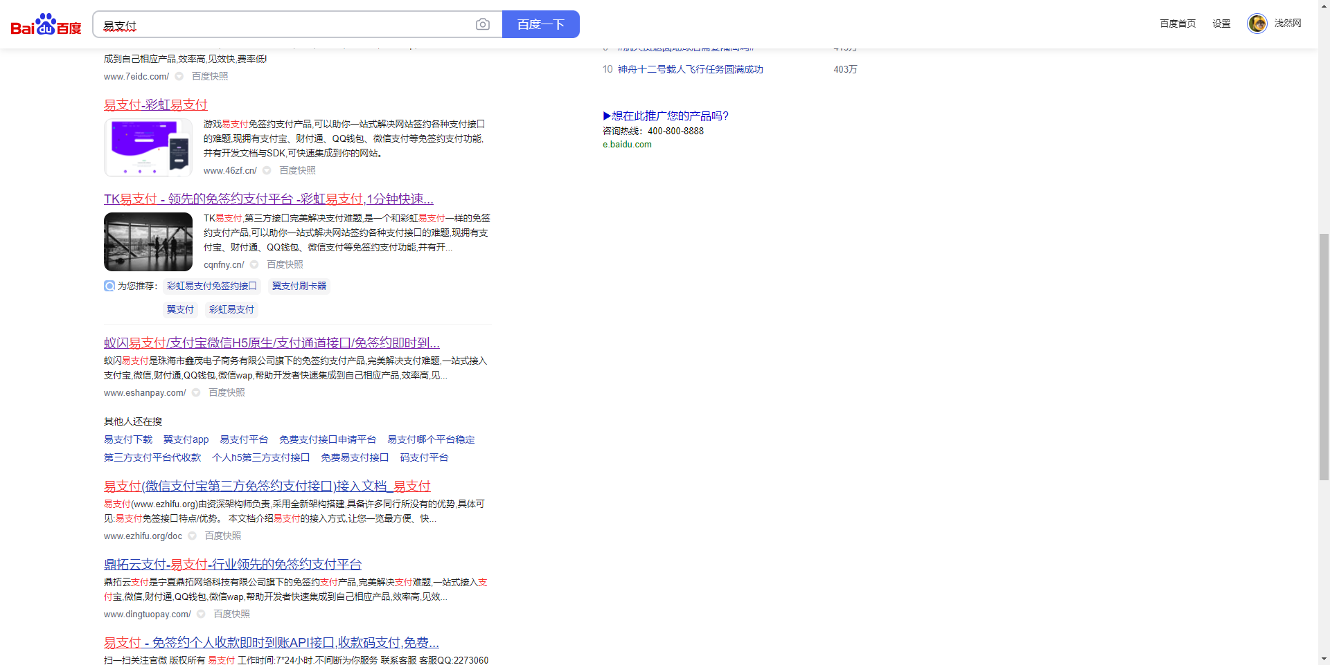Viewport: 1330px width, 665px height.
Task: Click the scrollbar down arrow
Action: 1324,659
